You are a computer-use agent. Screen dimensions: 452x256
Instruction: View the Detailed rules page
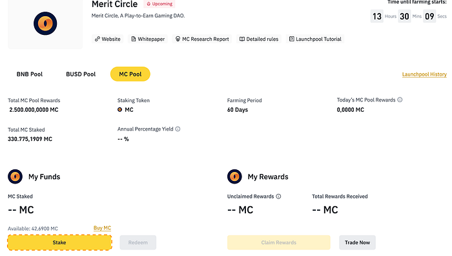pyautogui.click(x=259, y=39)
